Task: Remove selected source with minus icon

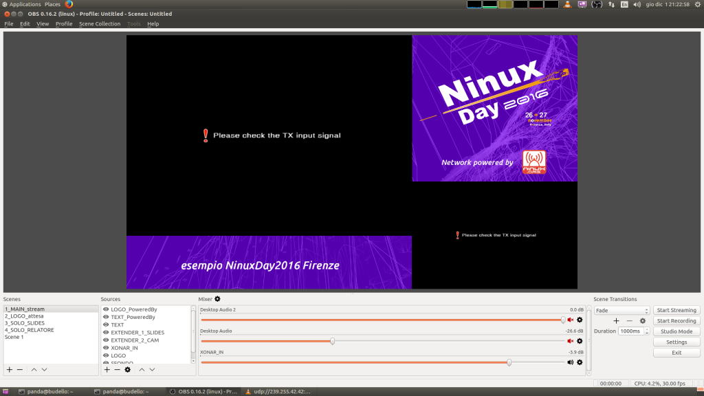Action: click(117, 370)
